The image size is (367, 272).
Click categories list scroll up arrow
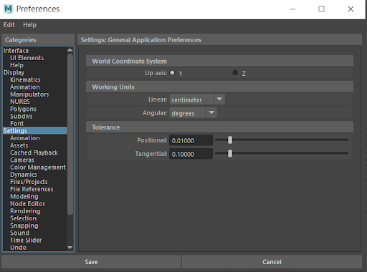pos(70,50)
